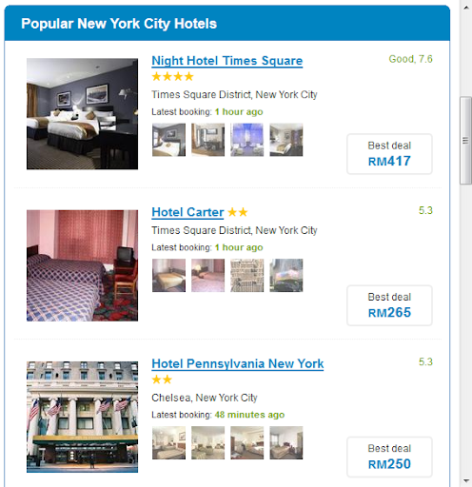Click the RM250 Best deal button
The image size is (472, 487).
pyautogui.click(x=389, y=457)
